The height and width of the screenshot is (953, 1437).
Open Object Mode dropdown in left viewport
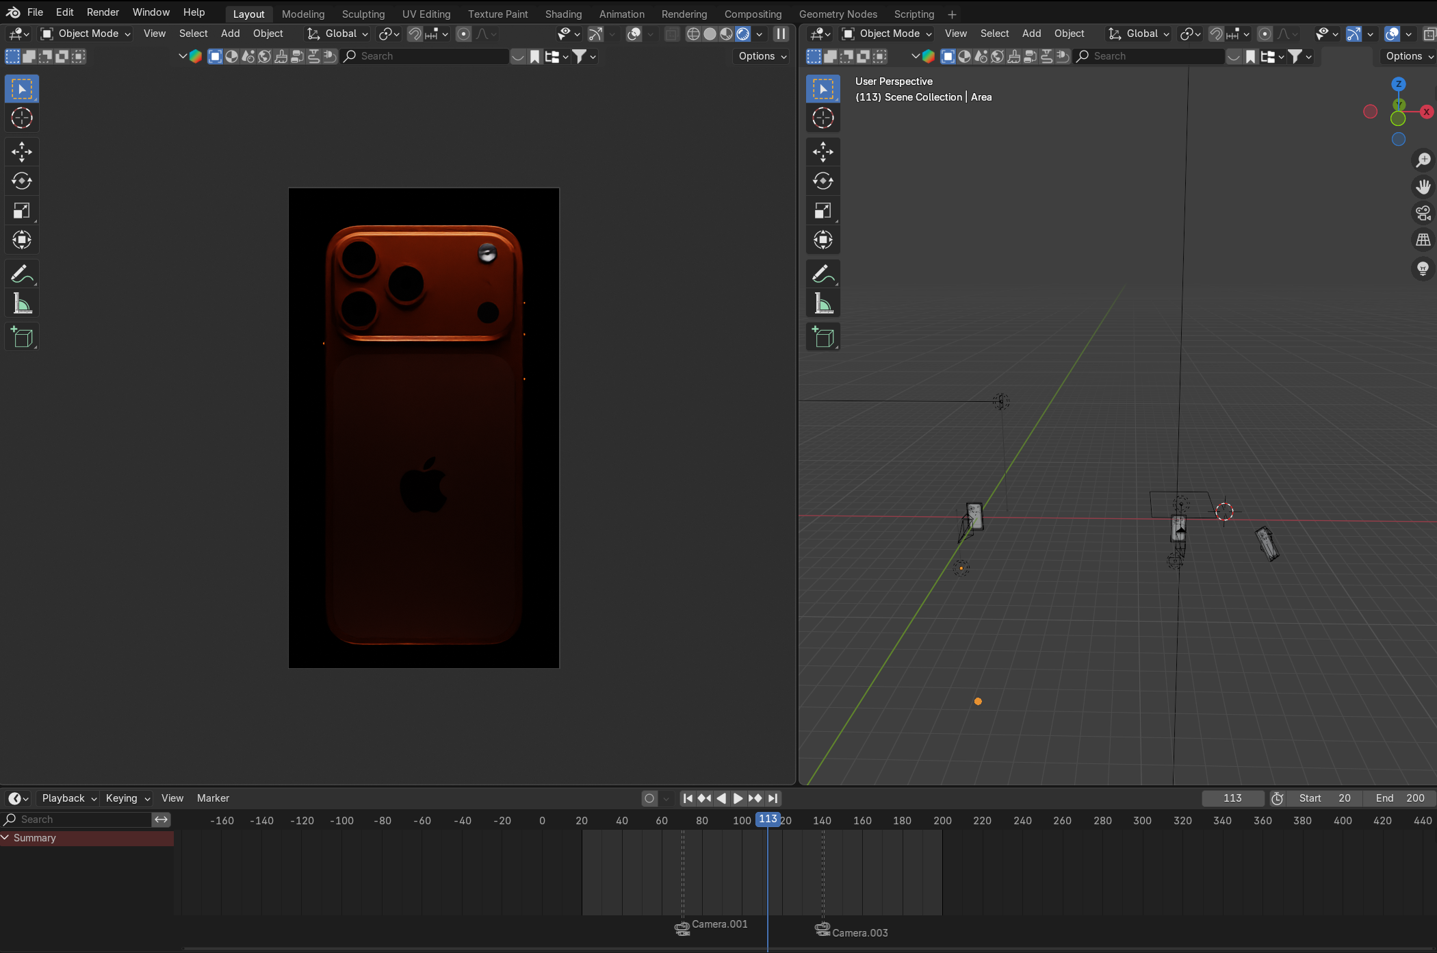tap(86, 34)
